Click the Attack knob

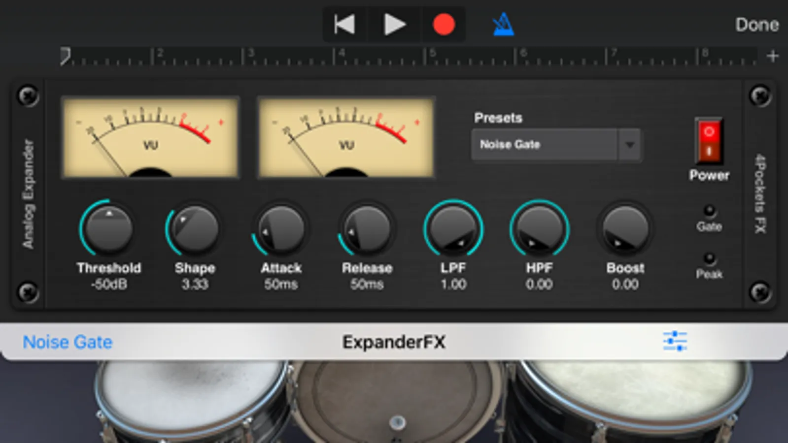pos(281,228)
